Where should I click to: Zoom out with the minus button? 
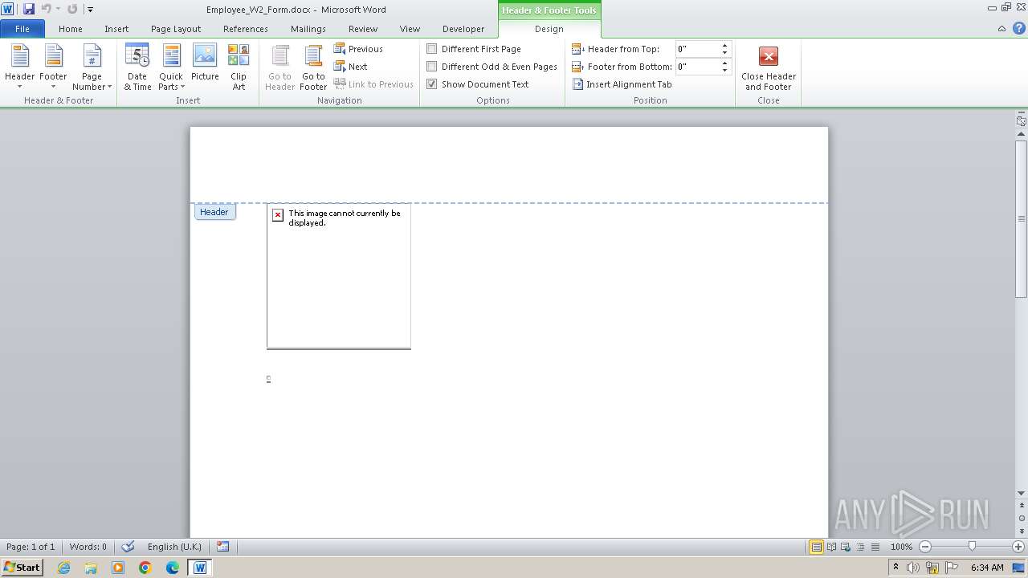pyautogui.click(x=924, y=547)
